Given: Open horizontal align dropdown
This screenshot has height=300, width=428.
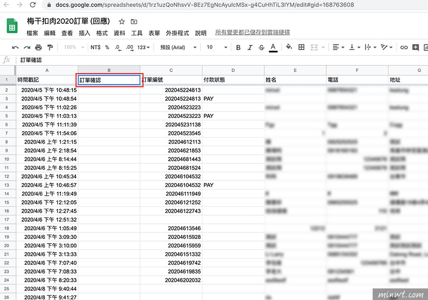Looking at the screenshot, I should pos(338,47).
